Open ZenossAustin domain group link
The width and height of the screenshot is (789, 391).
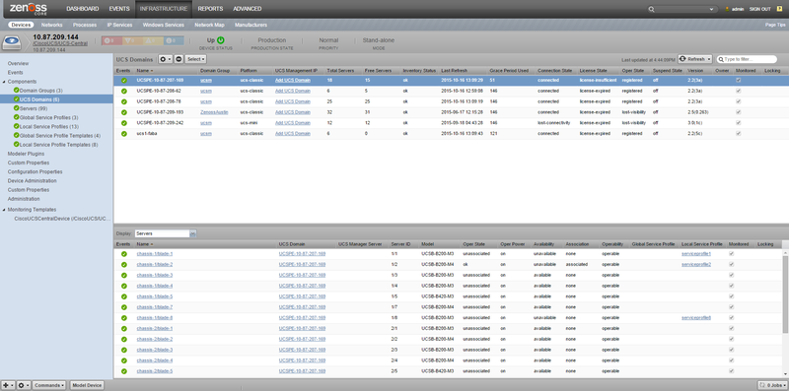pyautogui.click(x=214, y=112)
